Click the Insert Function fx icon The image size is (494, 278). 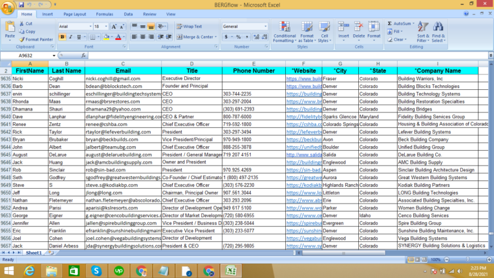pyautogui.click(x=83, y=56)
